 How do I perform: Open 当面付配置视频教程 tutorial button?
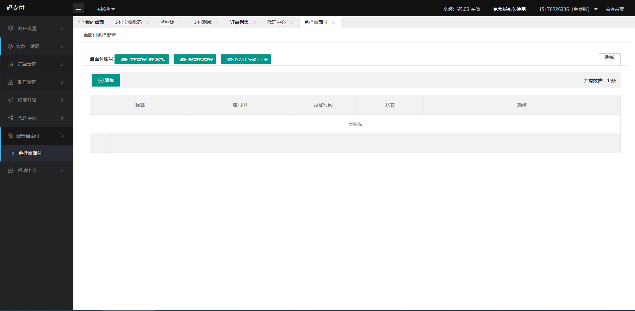click(195, 60)
